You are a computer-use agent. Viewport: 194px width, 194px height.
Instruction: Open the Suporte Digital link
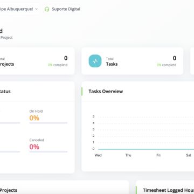(63, 9)
